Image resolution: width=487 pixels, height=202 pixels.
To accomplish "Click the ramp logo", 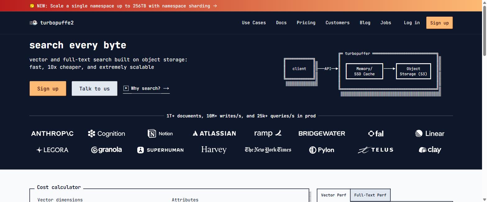I will 268,133.
